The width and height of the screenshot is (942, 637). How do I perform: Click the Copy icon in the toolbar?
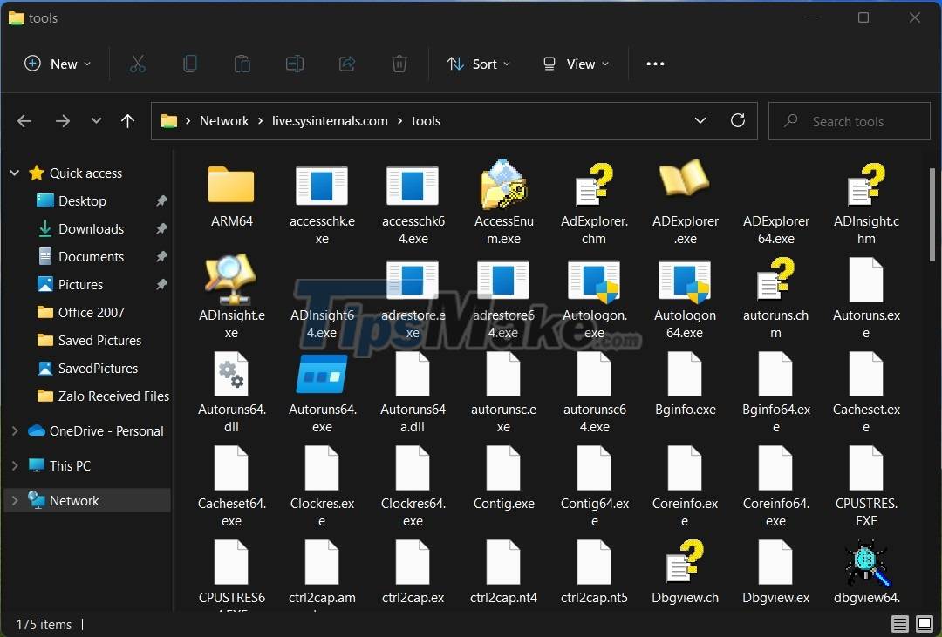pos(189,64)
